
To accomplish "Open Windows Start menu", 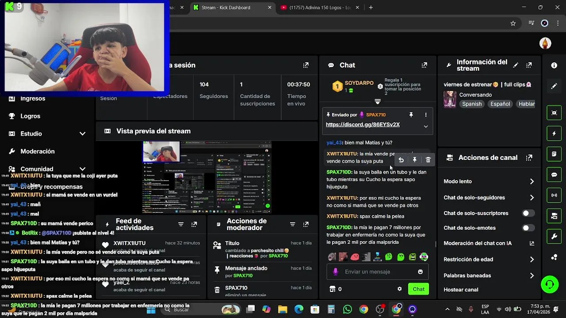I will [151, 309].
